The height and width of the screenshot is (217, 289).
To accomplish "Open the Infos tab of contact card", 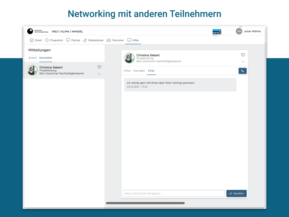I will point(127,71).
